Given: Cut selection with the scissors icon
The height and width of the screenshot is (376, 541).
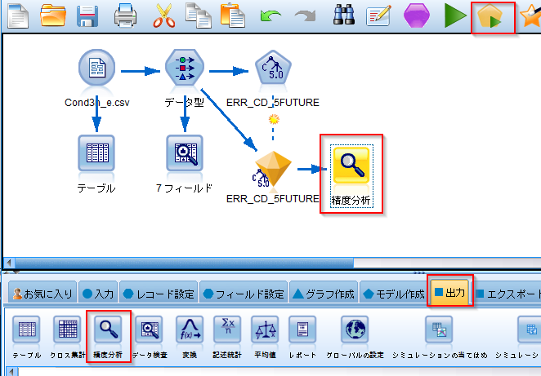Looking at the screenshot, I should 164,15.
